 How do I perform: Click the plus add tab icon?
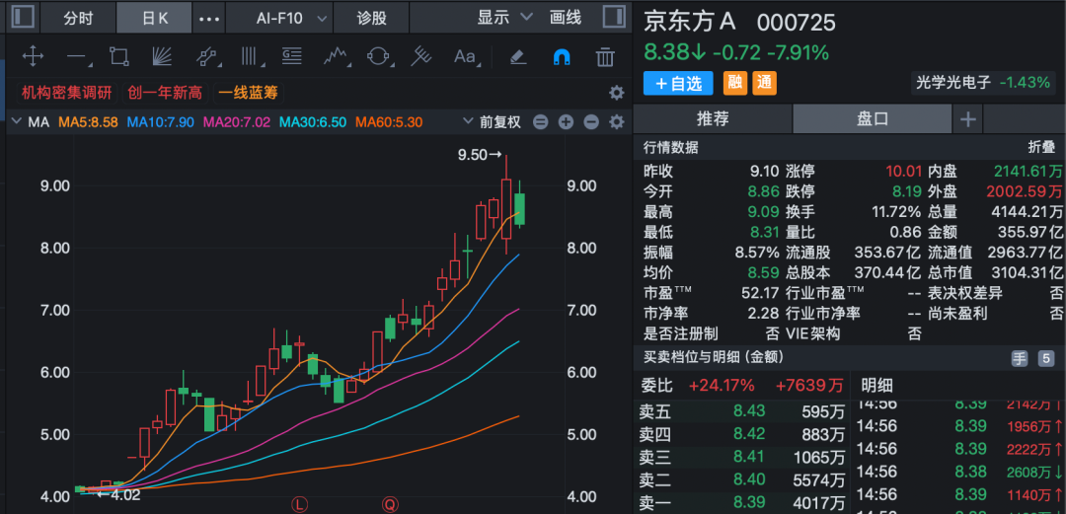pyautogui.click(x=967, y=120)
